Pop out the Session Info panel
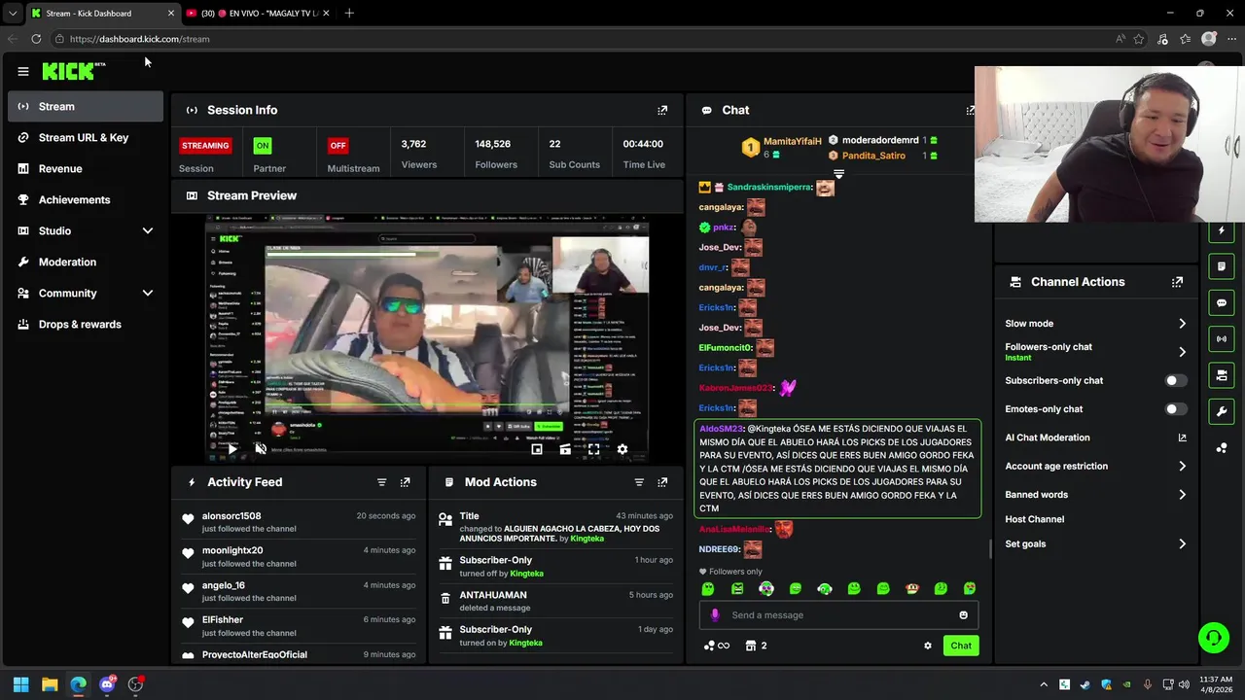 [662, 110]
